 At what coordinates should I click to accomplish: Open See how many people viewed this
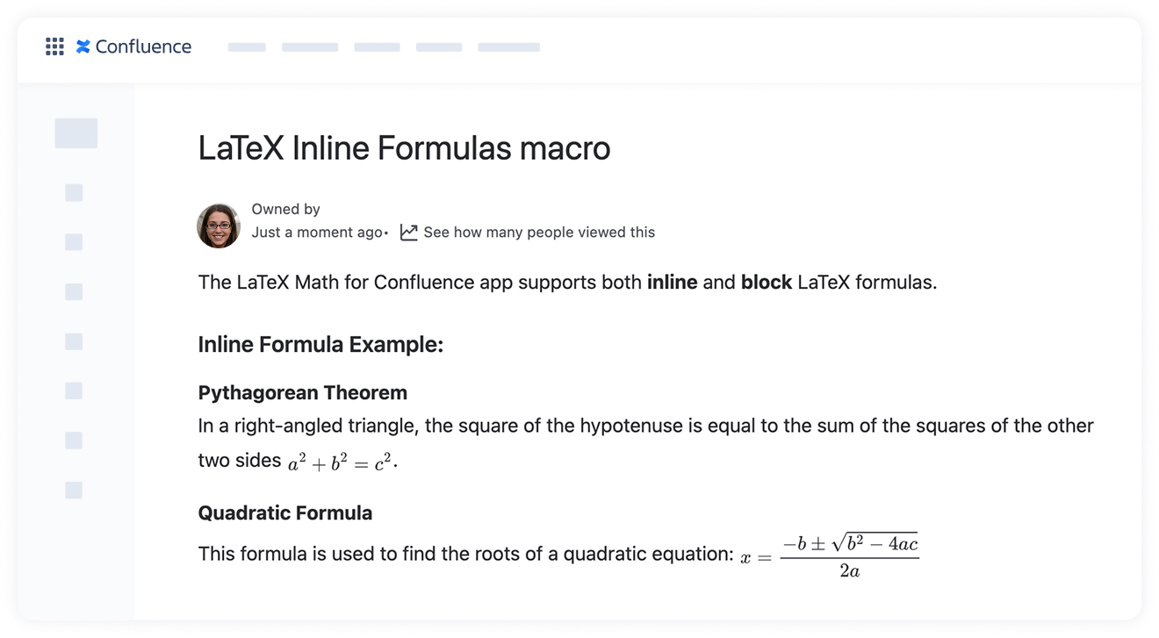pyautogui.click(x=539, y=232)
